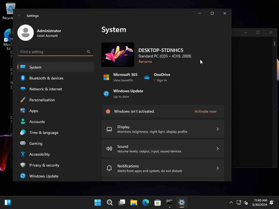Image resolution: width=279 pixels, height=209 pixels.
Task: Show hidden tray icons chevron
Action: click(231, 202)
